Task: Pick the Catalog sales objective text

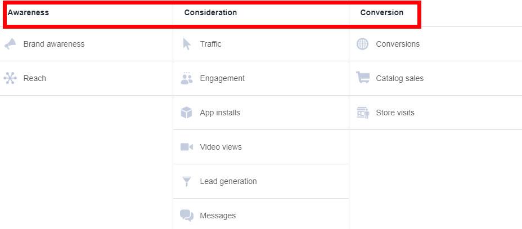Action: (x=399, y=78)
